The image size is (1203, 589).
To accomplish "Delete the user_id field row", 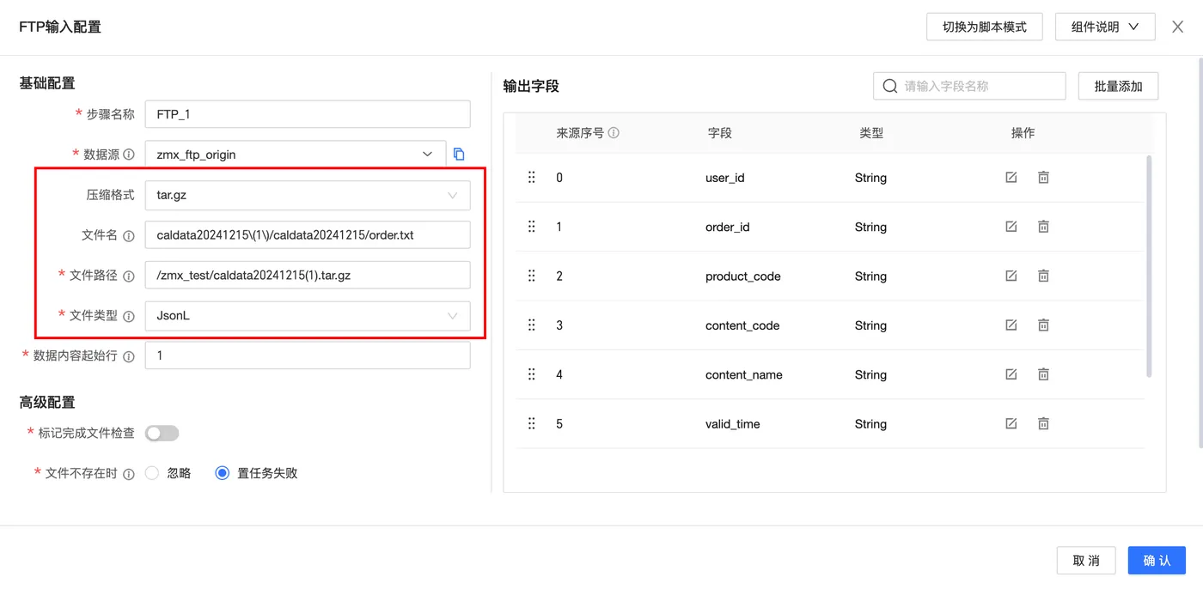I will point(1043,177).
